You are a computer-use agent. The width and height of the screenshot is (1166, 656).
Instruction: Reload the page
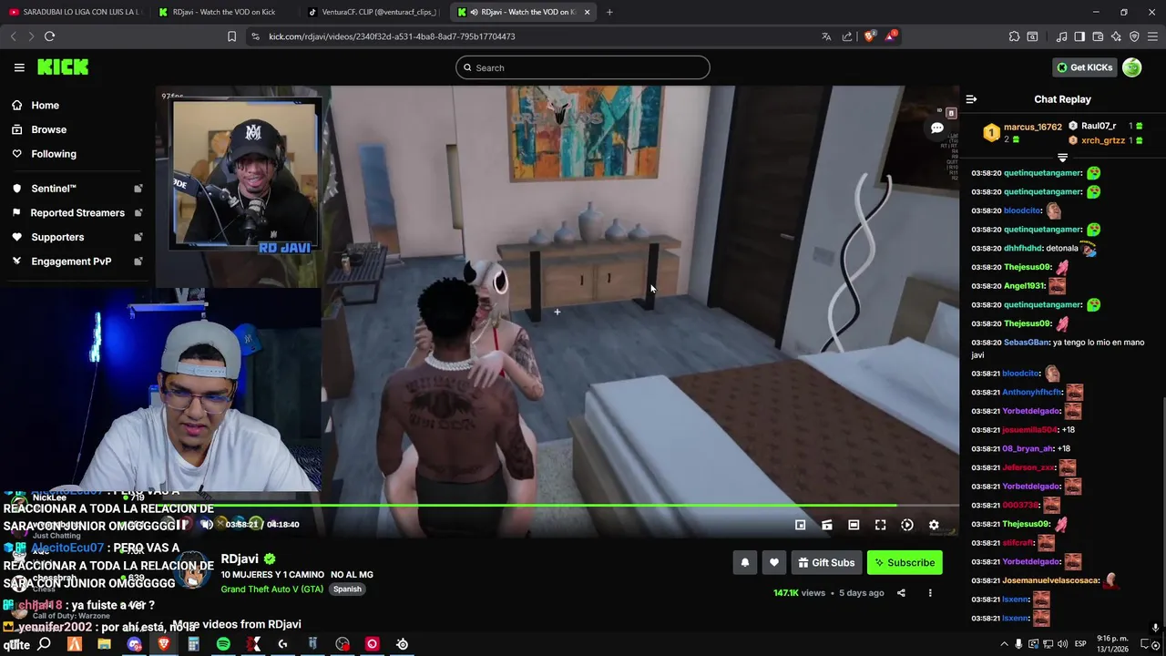coord(49,36)
